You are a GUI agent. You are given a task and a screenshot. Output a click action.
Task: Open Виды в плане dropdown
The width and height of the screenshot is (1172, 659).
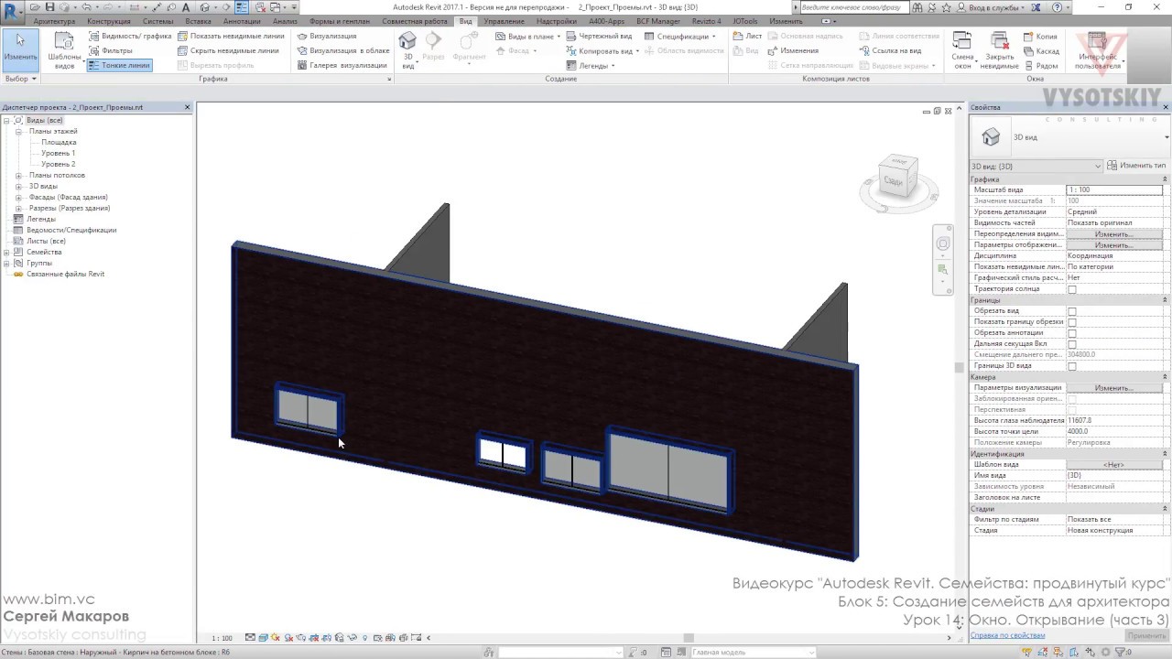click(x=528, y=37)
